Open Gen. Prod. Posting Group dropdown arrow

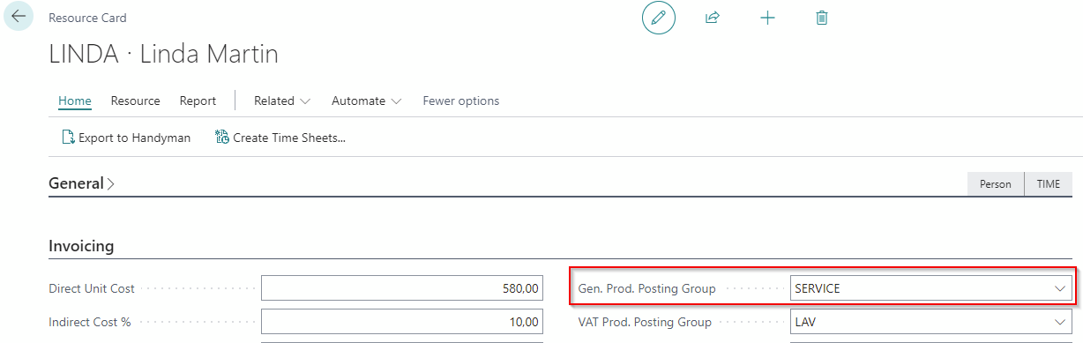point(1060,288)
